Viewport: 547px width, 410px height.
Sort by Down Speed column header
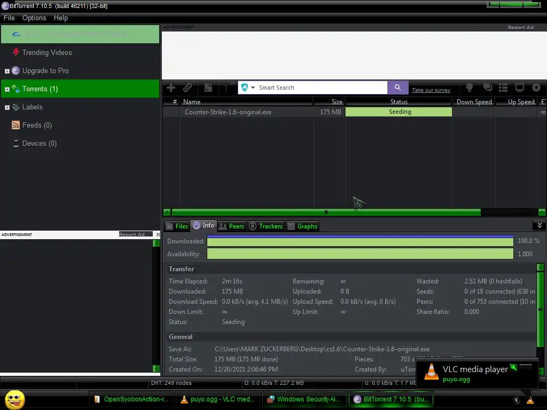point(474,102)
